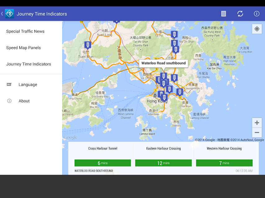Tap the Tseung Kwan O traffic marker
Image resolution: width=265 pixels, height=198 pixels.
(180, 92)
